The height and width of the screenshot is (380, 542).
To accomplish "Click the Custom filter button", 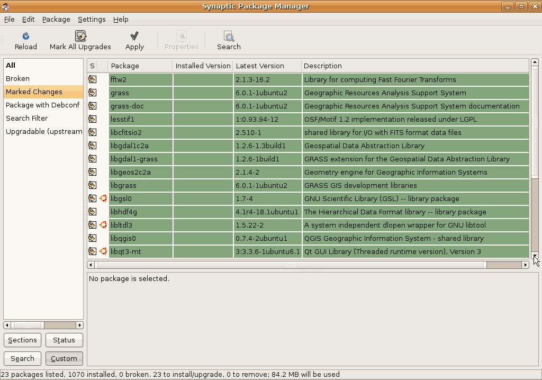I will coord(64,358).
